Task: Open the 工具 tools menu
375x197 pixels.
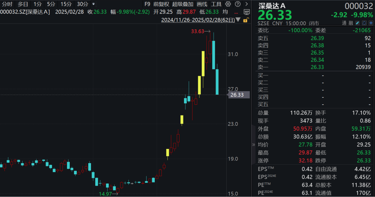Action: coord(216,4)
